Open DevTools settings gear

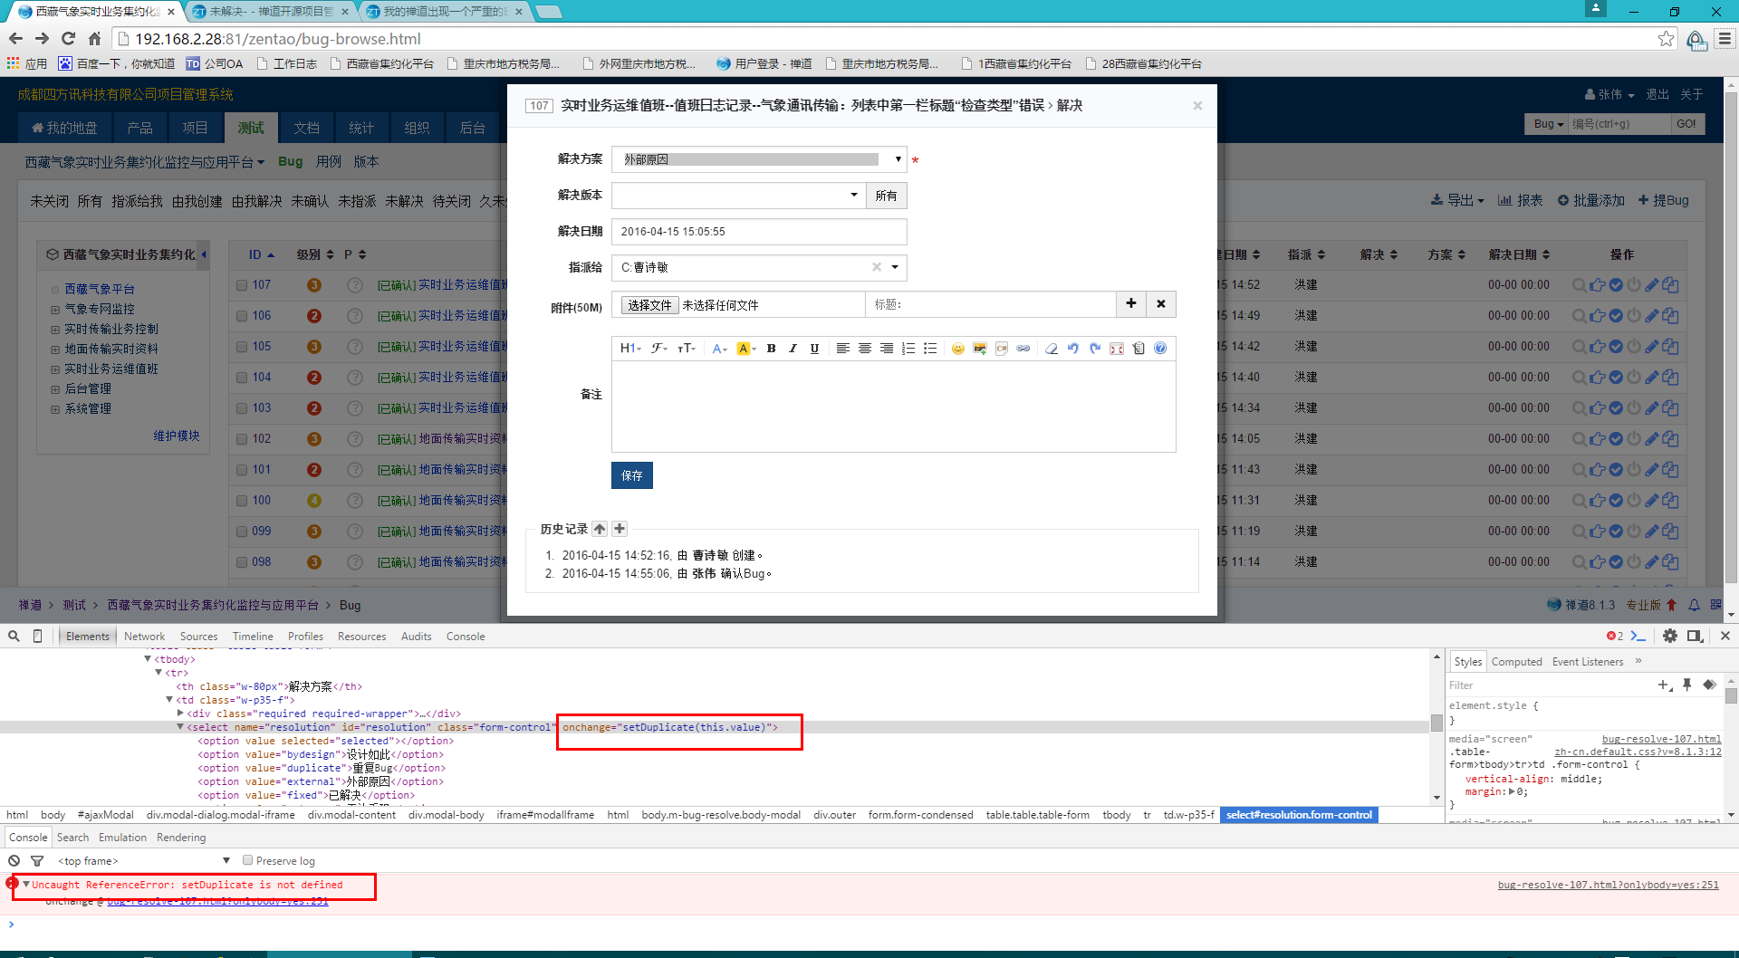tap(1670, 637)
